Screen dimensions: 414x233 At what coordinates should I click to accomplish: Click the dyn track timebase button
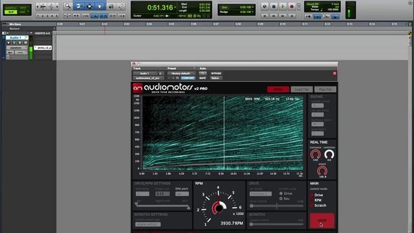(x=10, y=52)
